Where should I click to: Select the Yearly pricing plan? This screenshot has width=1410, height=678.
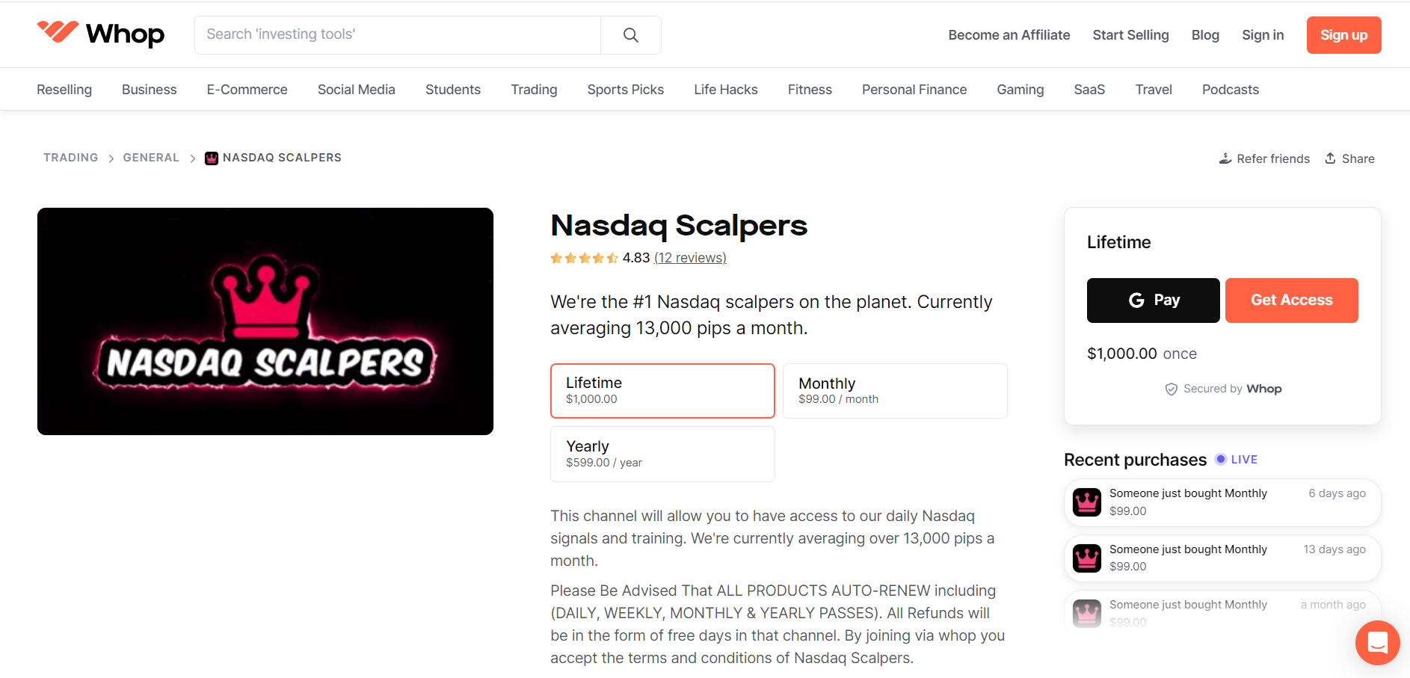(x=662, y=453)
